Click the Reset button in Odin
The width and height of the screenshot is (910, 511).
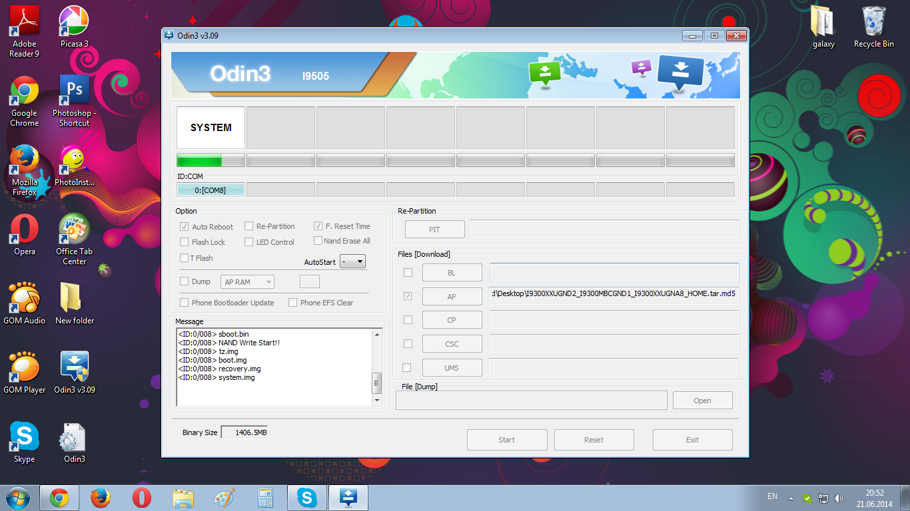(594, 440)
